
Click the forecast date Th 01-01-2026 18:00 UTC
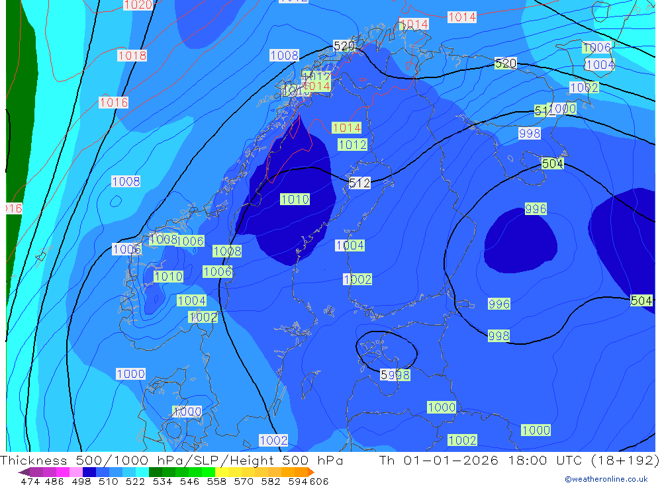coord(480,460)
